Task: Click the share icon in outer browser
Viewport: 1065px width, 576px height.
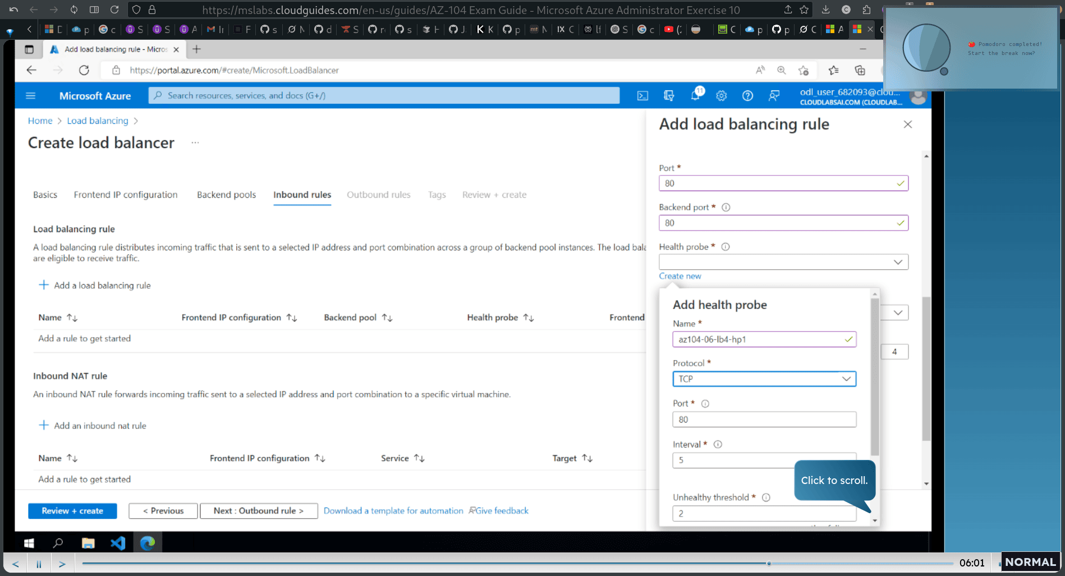Action: pos(788,10)
